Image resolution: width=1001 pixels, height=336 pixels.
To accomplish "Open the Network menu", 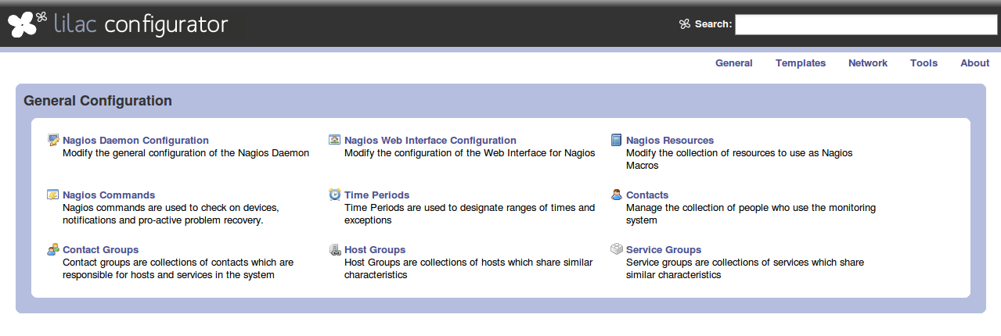I will click(867, 63).
